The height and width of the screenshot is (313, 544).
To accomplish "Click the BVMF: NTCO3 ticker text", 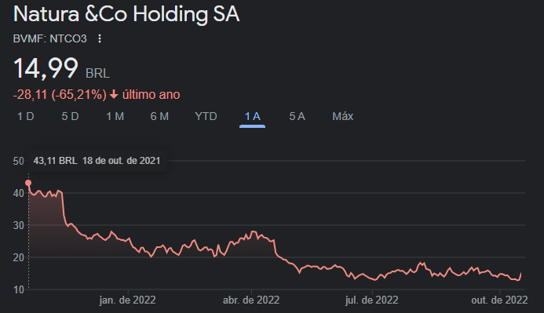I will [x=50, y=38].
